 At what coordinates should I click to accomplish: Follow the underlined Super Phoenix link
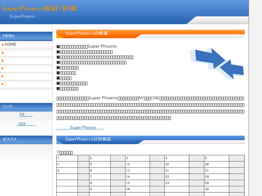[80, 127]
